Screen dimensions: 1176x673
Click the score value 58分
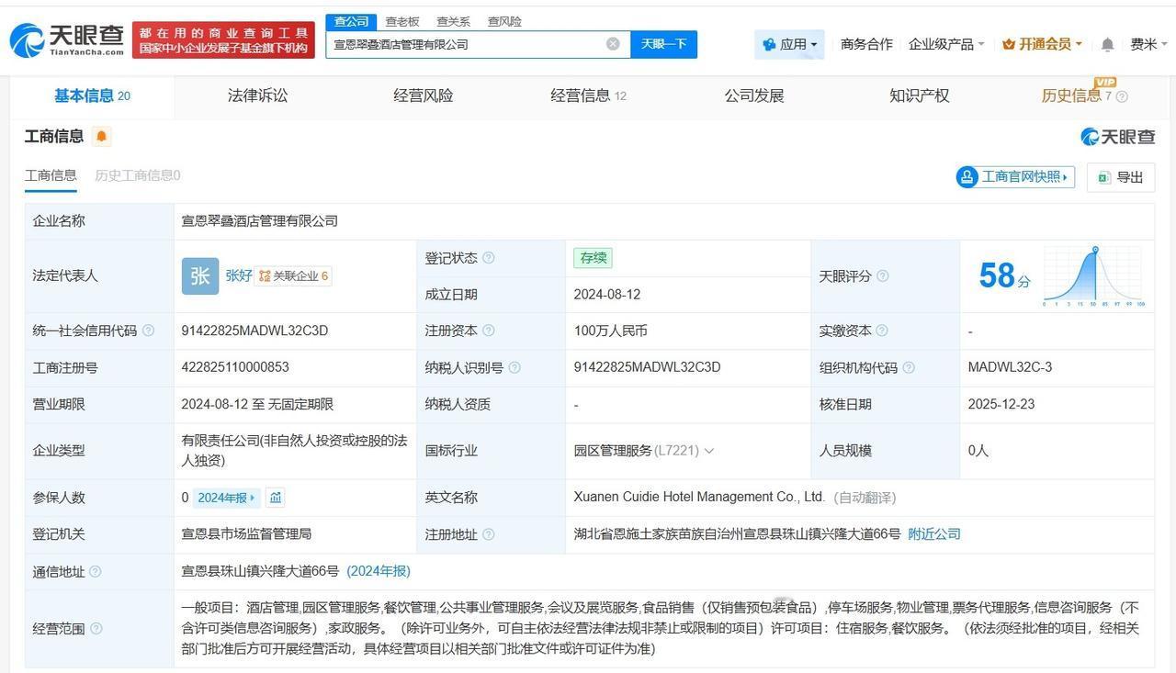click(1004, 275)
